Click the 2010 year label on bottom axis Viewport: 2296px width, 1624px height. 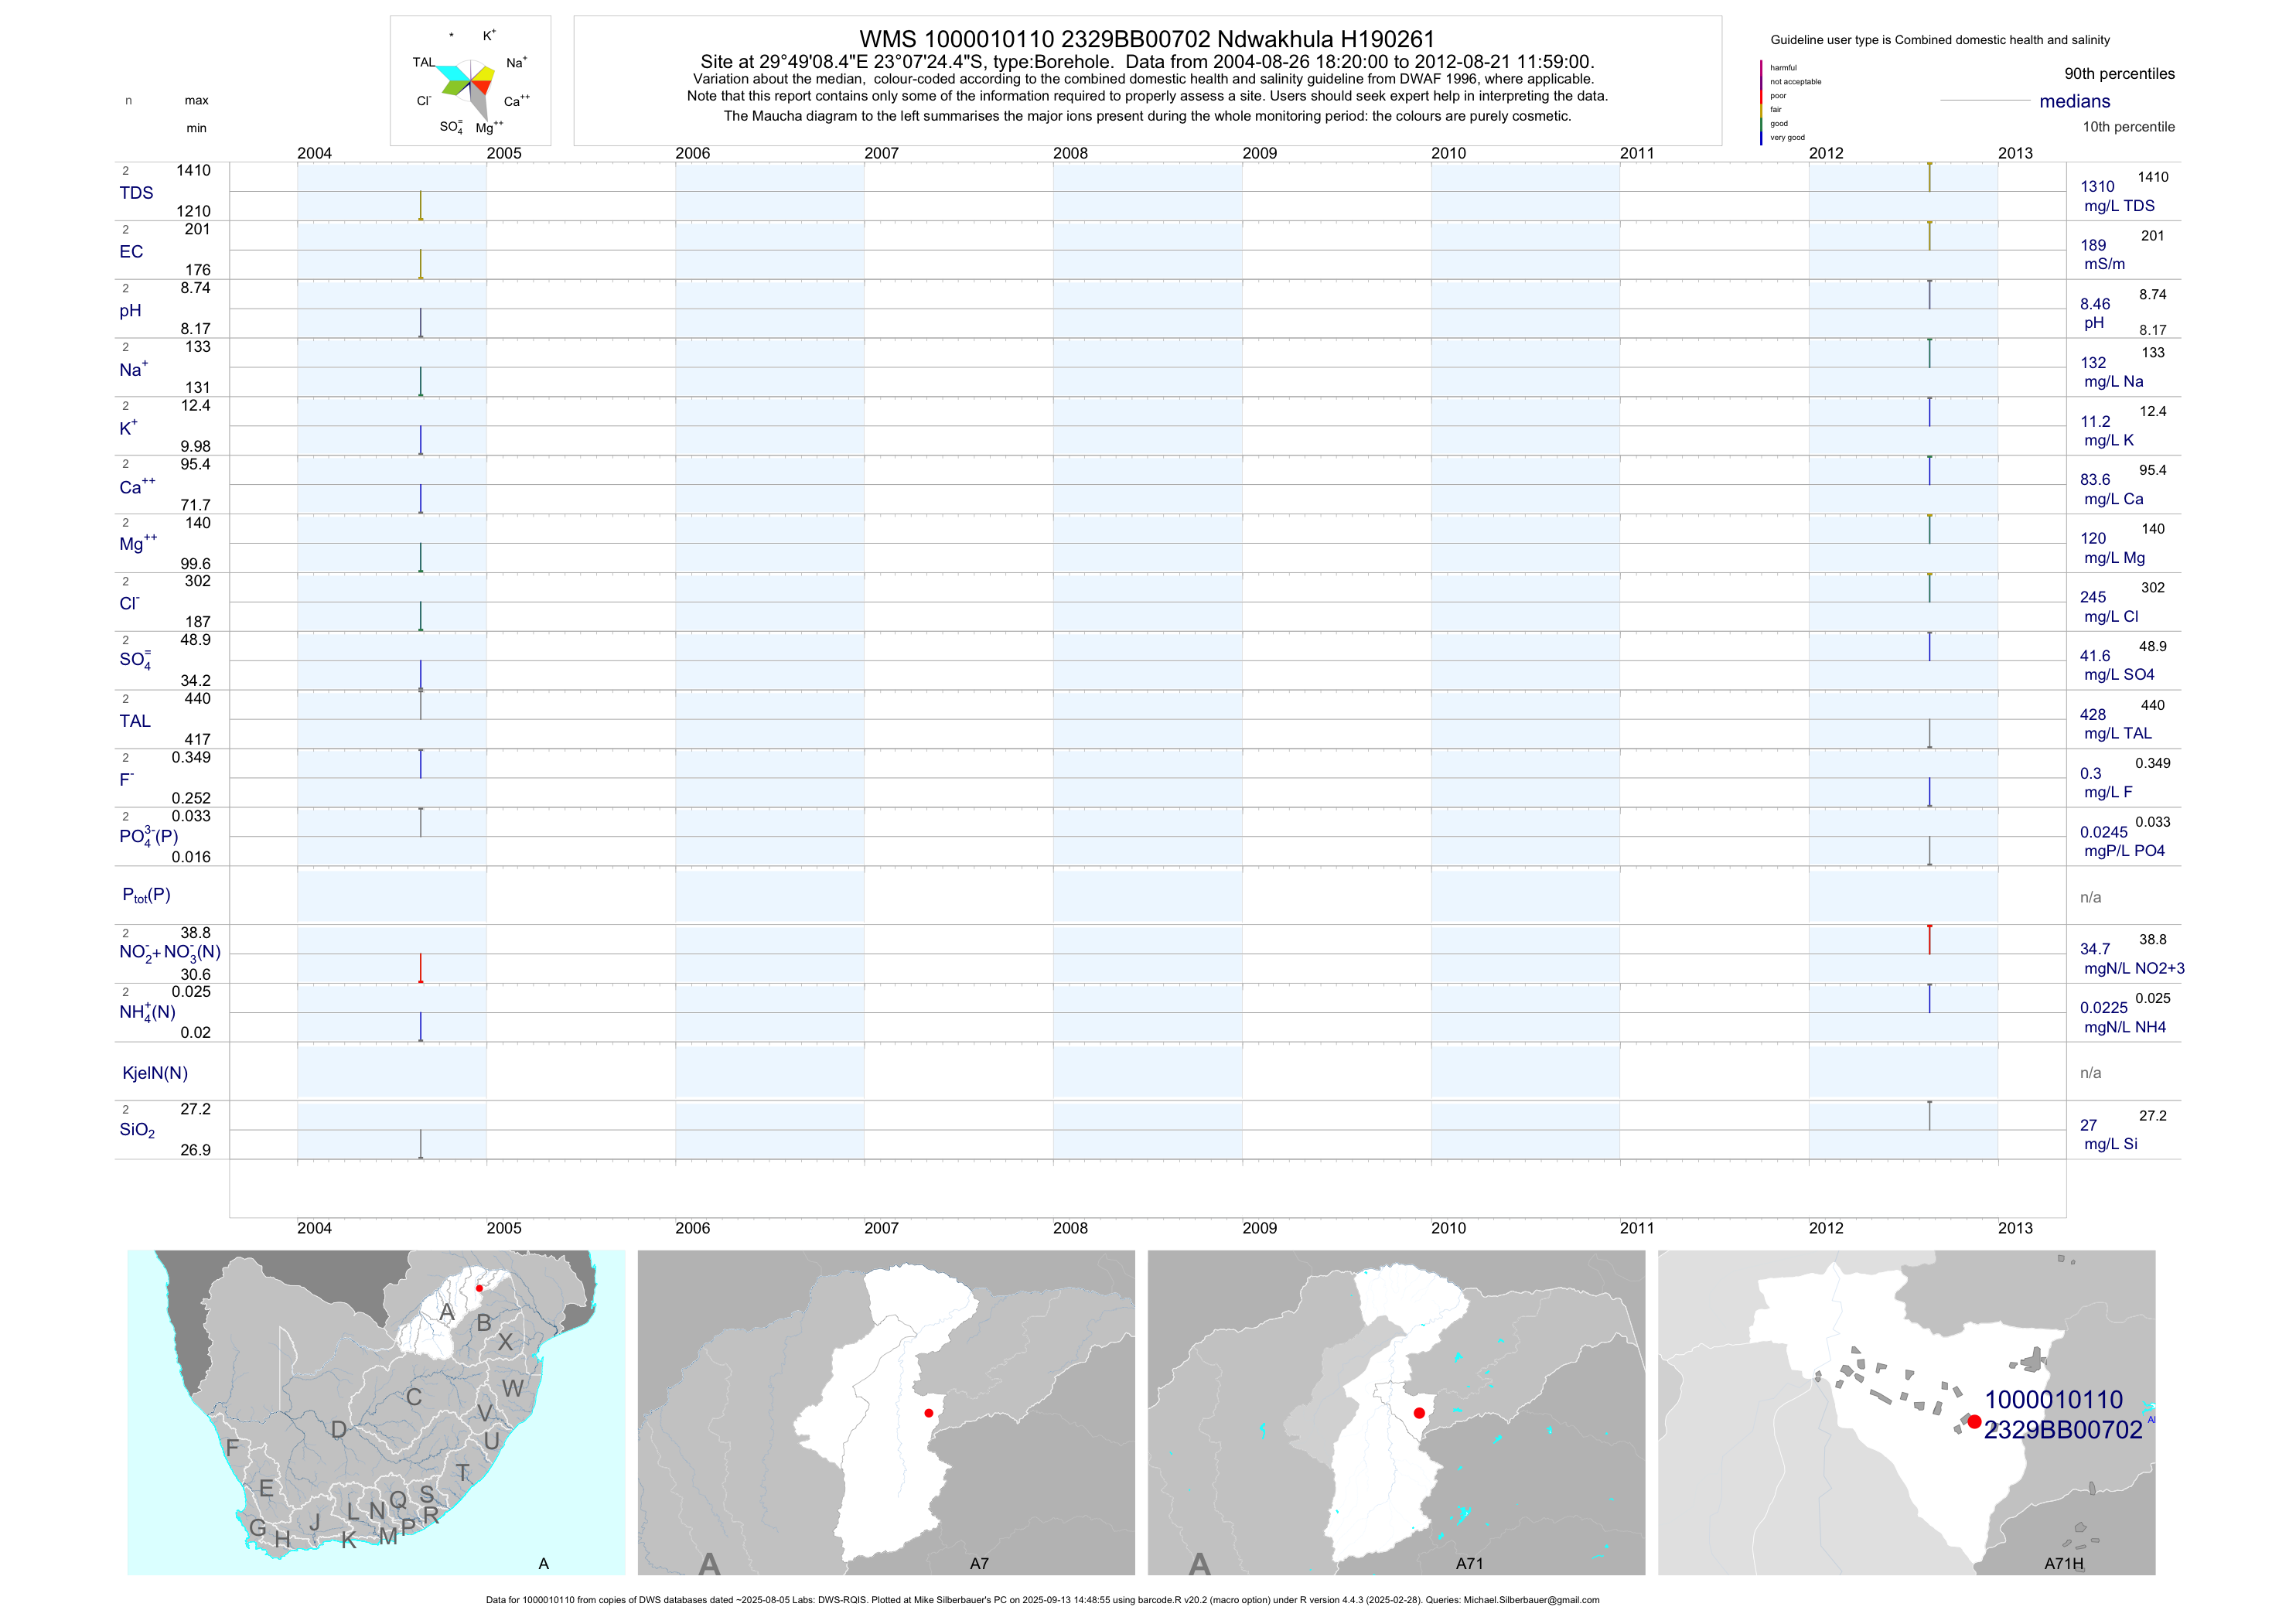(1448, 1228)
